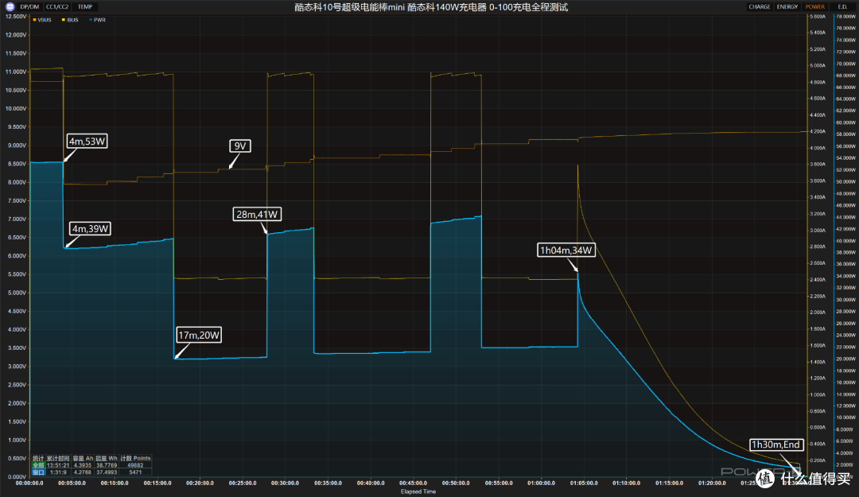Click the 01:15:00.0 time axis tick
Viewport: 859px width, 497px height.
(669, 483)
